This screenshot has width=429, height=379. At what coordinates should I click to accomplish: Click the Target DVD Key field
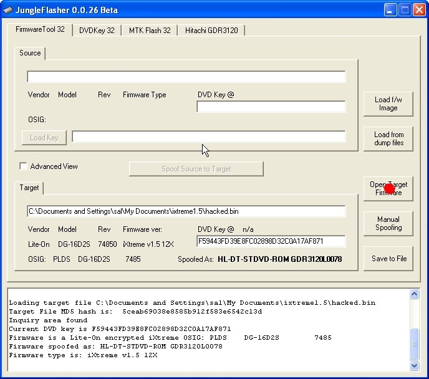pyautogui.click(x=271, y=241)
